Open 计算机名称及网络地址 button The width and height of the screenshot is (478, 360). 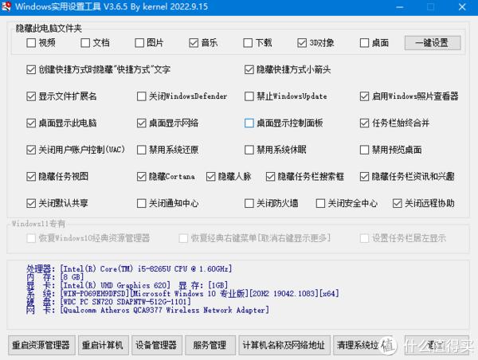click(x=284, y=346)
